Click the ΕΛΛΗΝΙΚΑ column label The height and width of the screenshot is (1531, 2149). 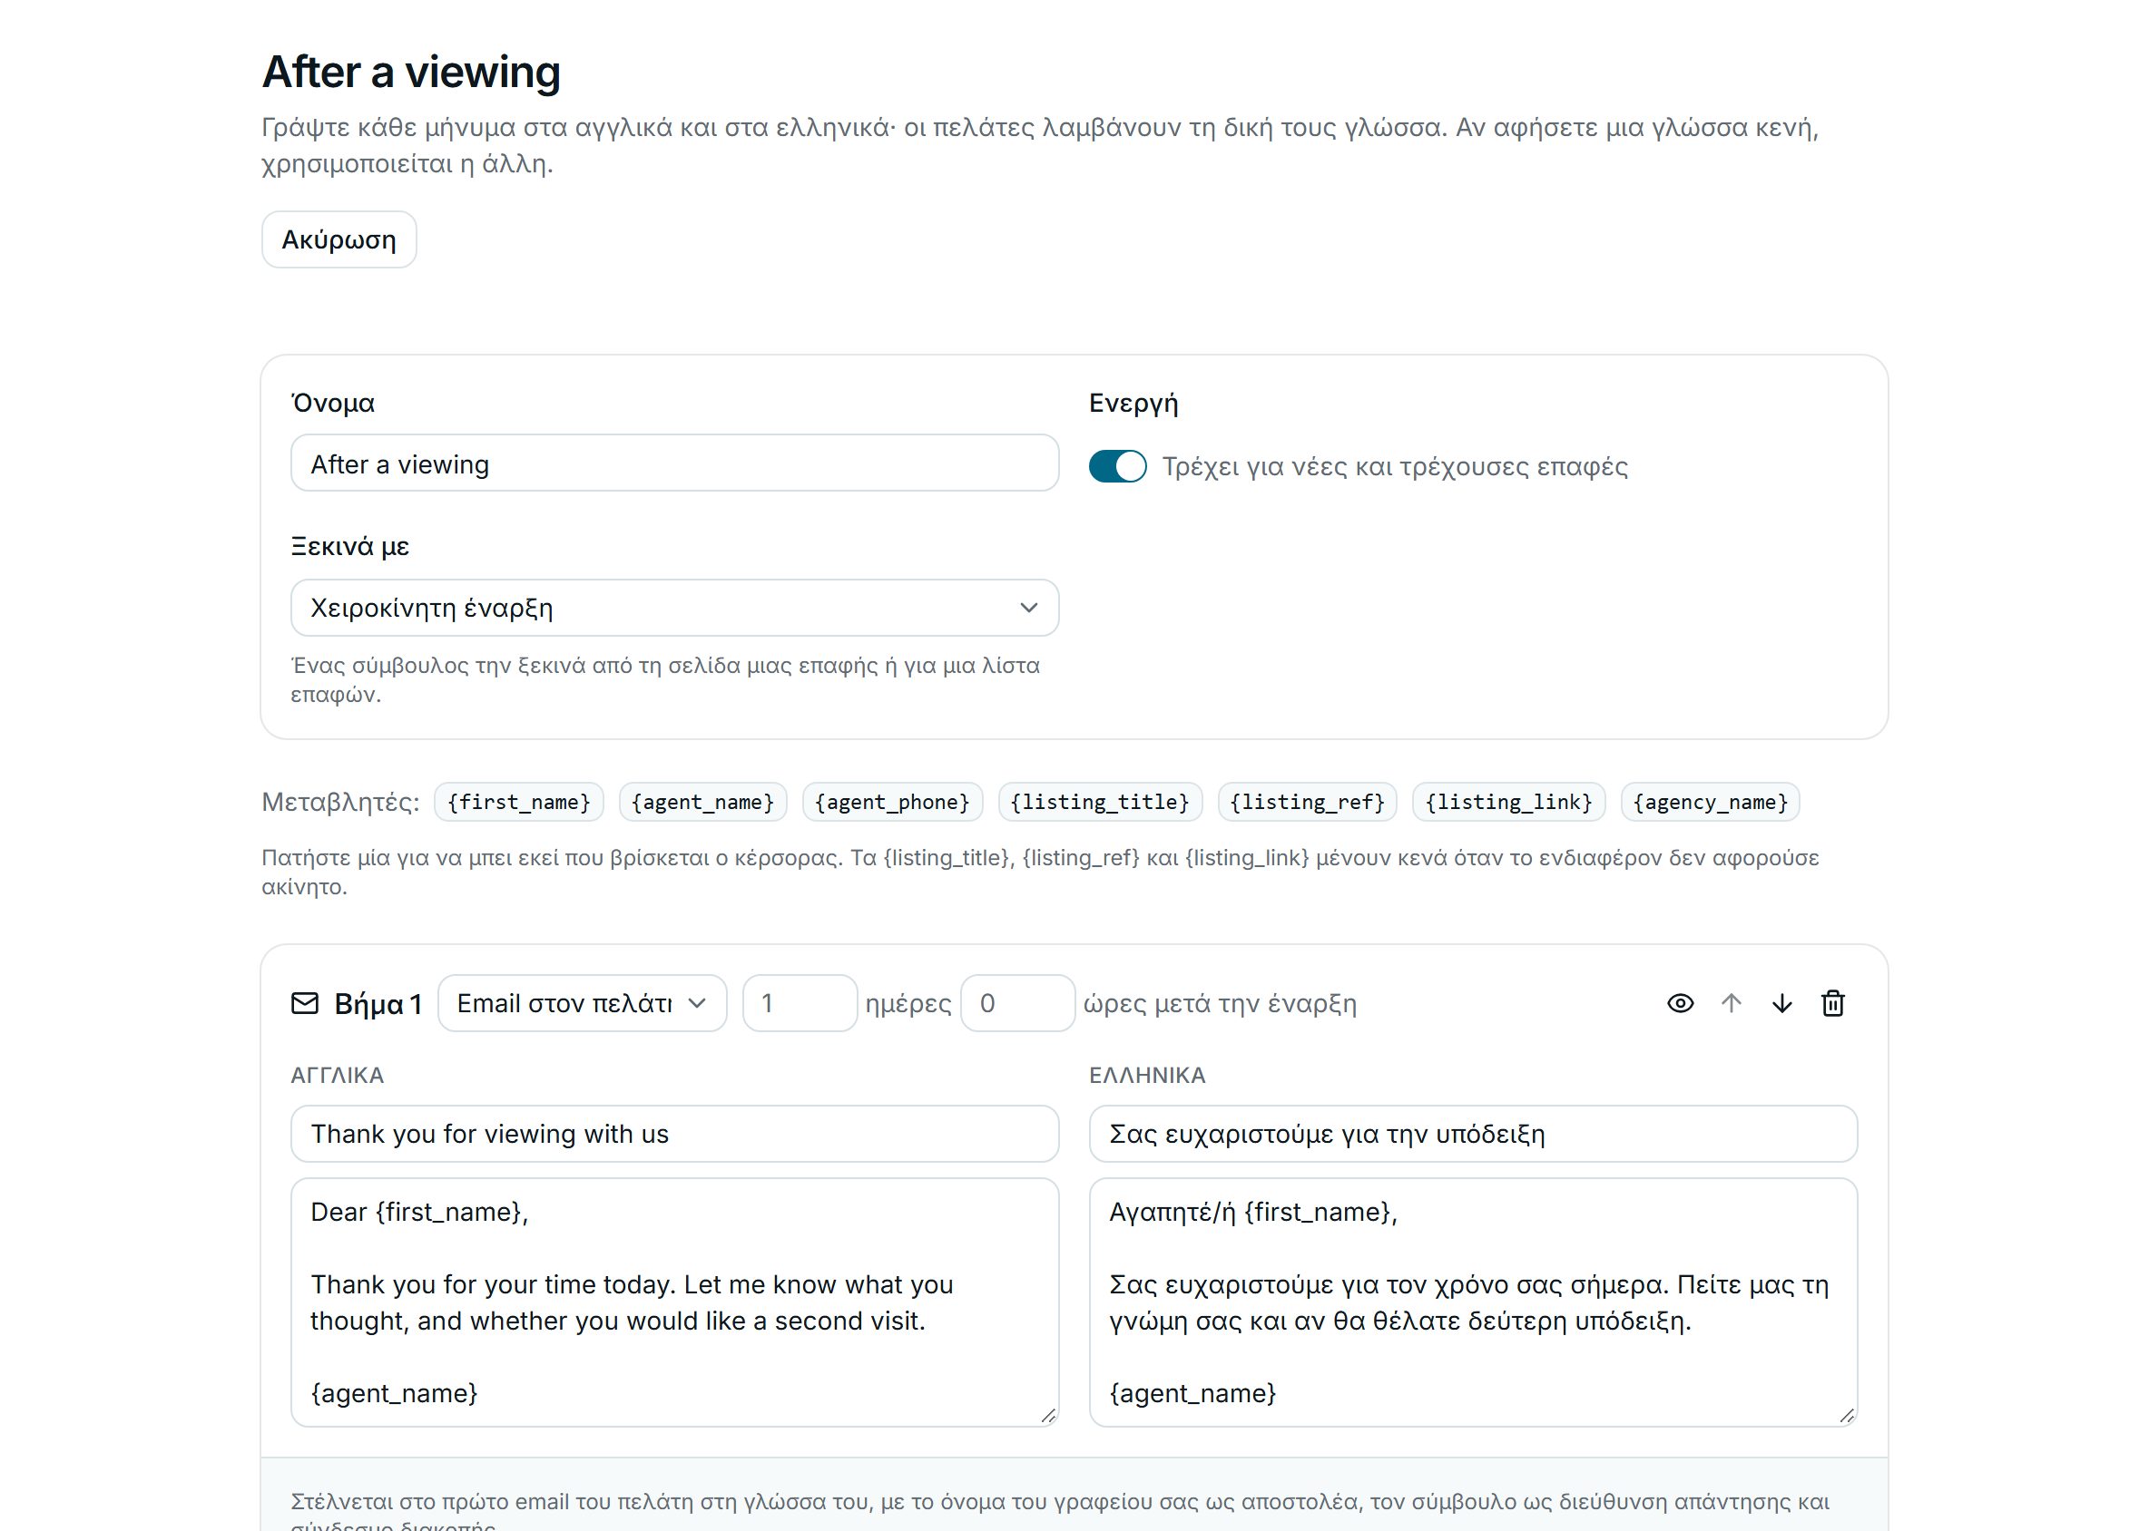pyautogui.click(x=1147, y=1076)
